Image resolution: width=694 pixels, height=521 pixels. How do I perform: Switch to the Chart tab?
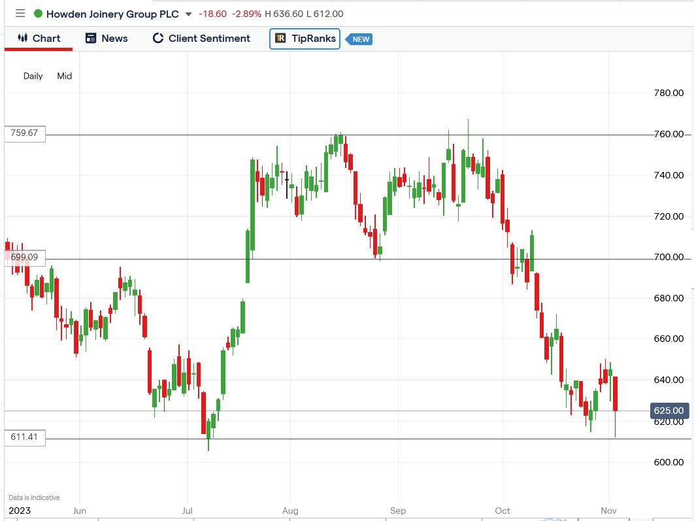click(x=39, y=39)
